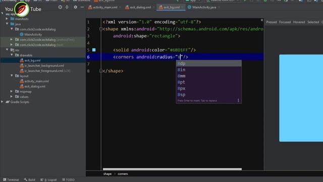Click the shape breadcrumb
Screen dimensions: 323x182
coord(107,174)
